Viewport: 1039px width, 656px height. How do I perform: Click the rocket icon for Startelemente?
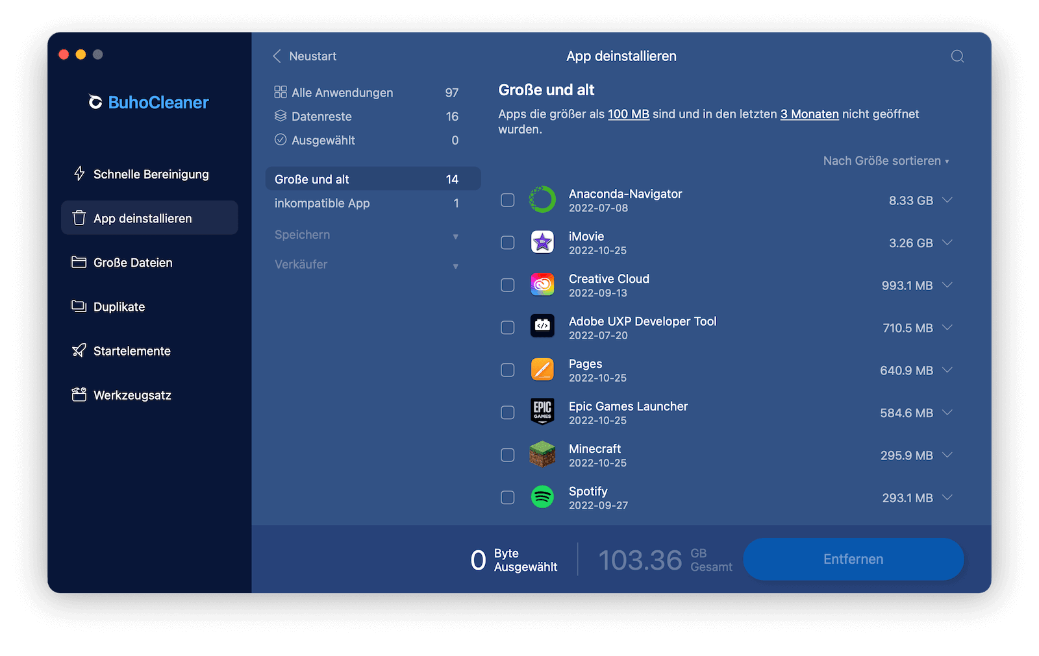[79, 350]
